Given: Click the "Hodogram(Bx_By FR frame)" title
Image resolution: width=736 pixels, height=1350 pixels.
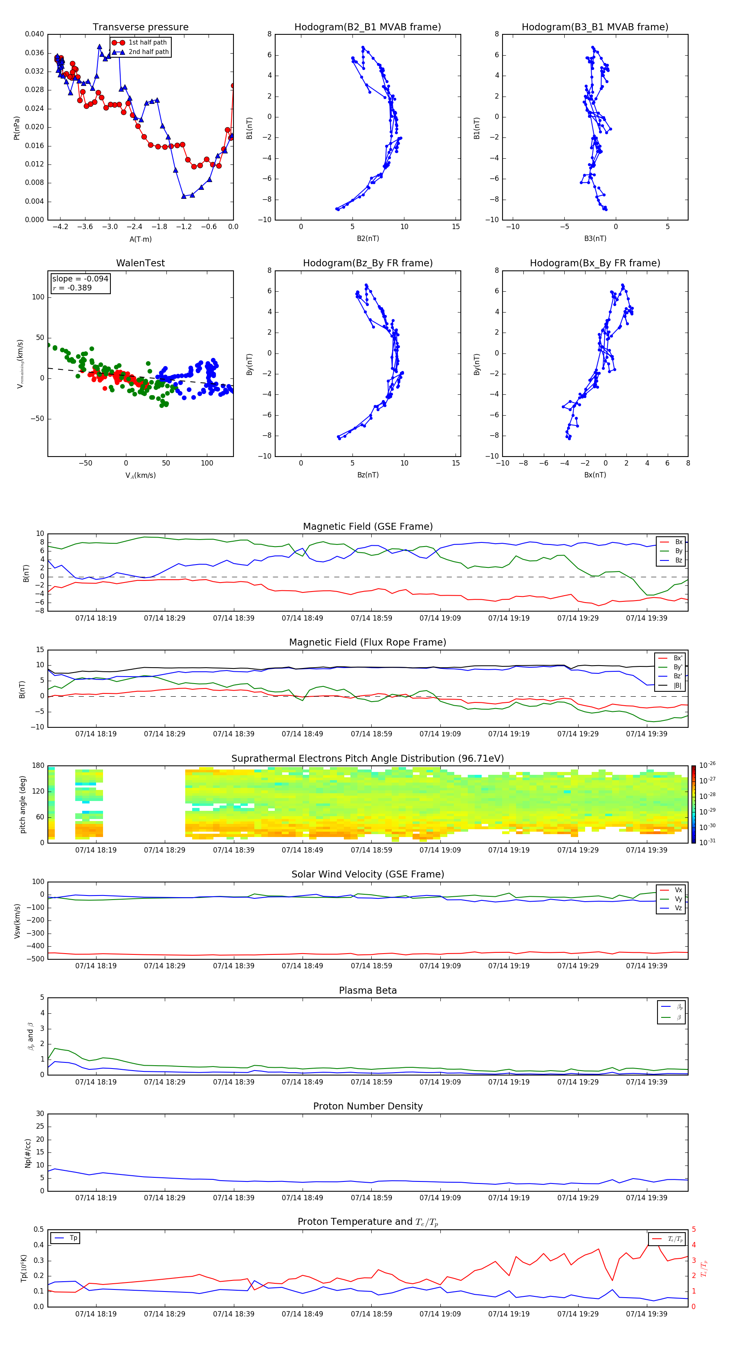Looking at the screenshot, I should tap(595, 263).
